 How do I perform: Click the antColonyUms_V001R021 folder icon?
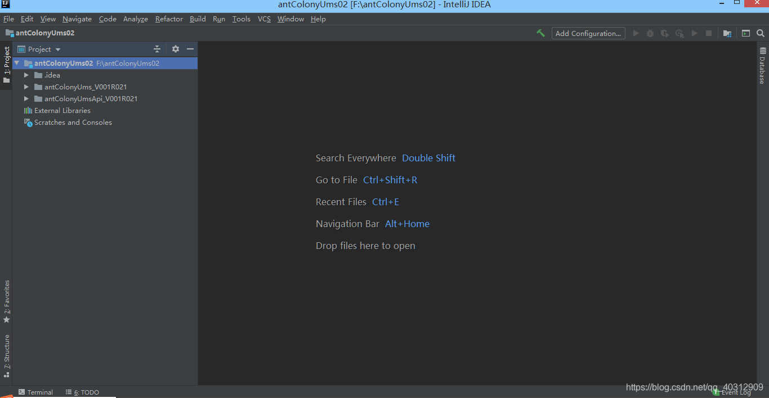(38, 87)
